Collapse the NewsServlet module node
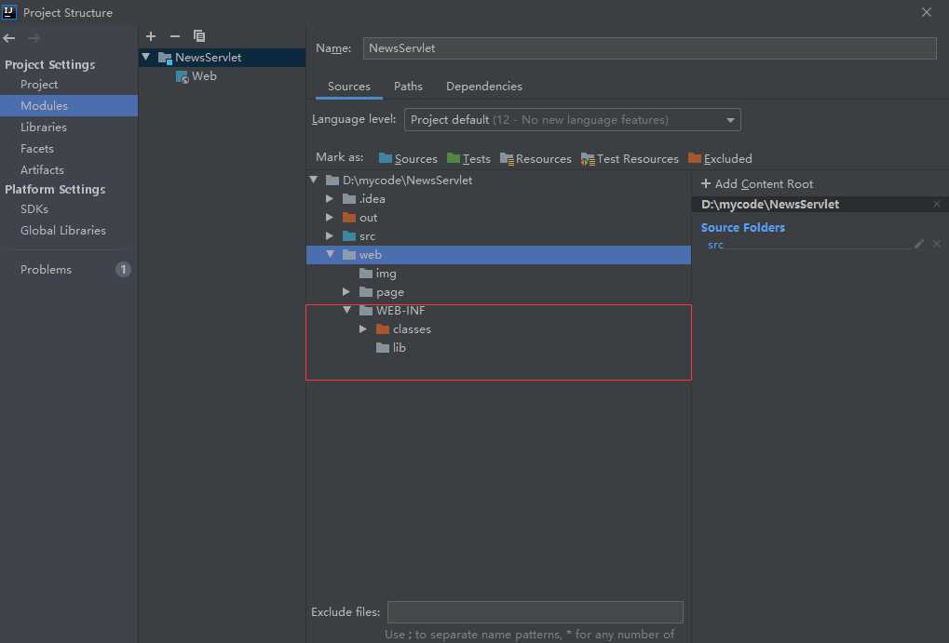This screenshot has width=949, height=643. coord(146,57)
